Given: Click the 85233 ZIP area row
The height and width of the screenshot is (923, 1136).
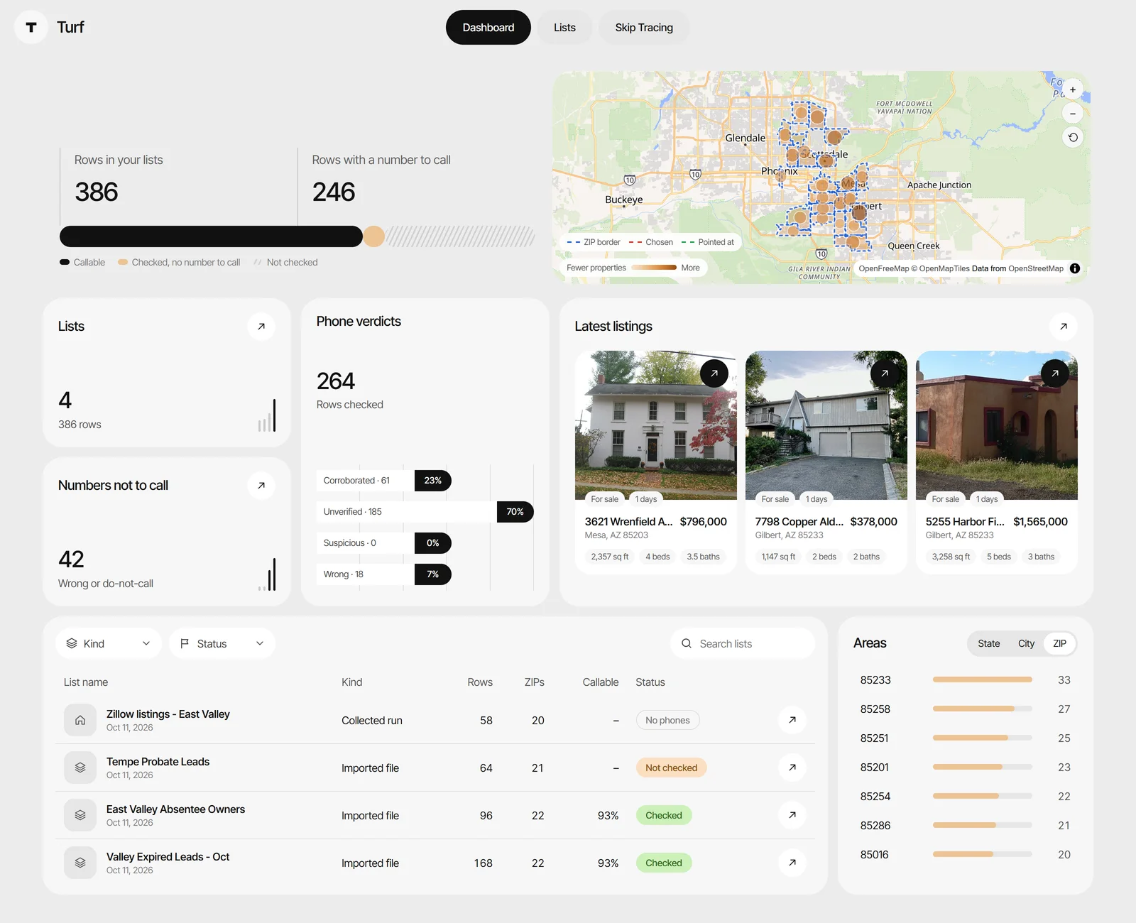Looking at the screenshot, I should point(966,680).
